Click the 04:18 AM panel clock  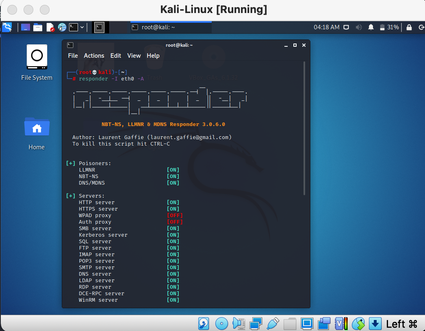pyautogui.click(x=326, y=27)
